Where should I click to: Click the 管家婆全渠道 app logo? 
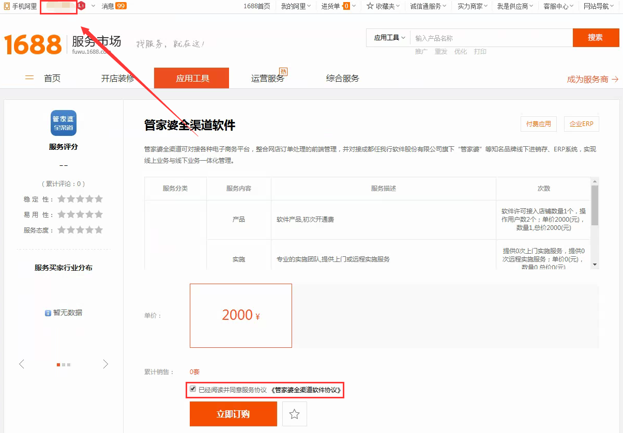pyautogui.click(x=64, y=123)
